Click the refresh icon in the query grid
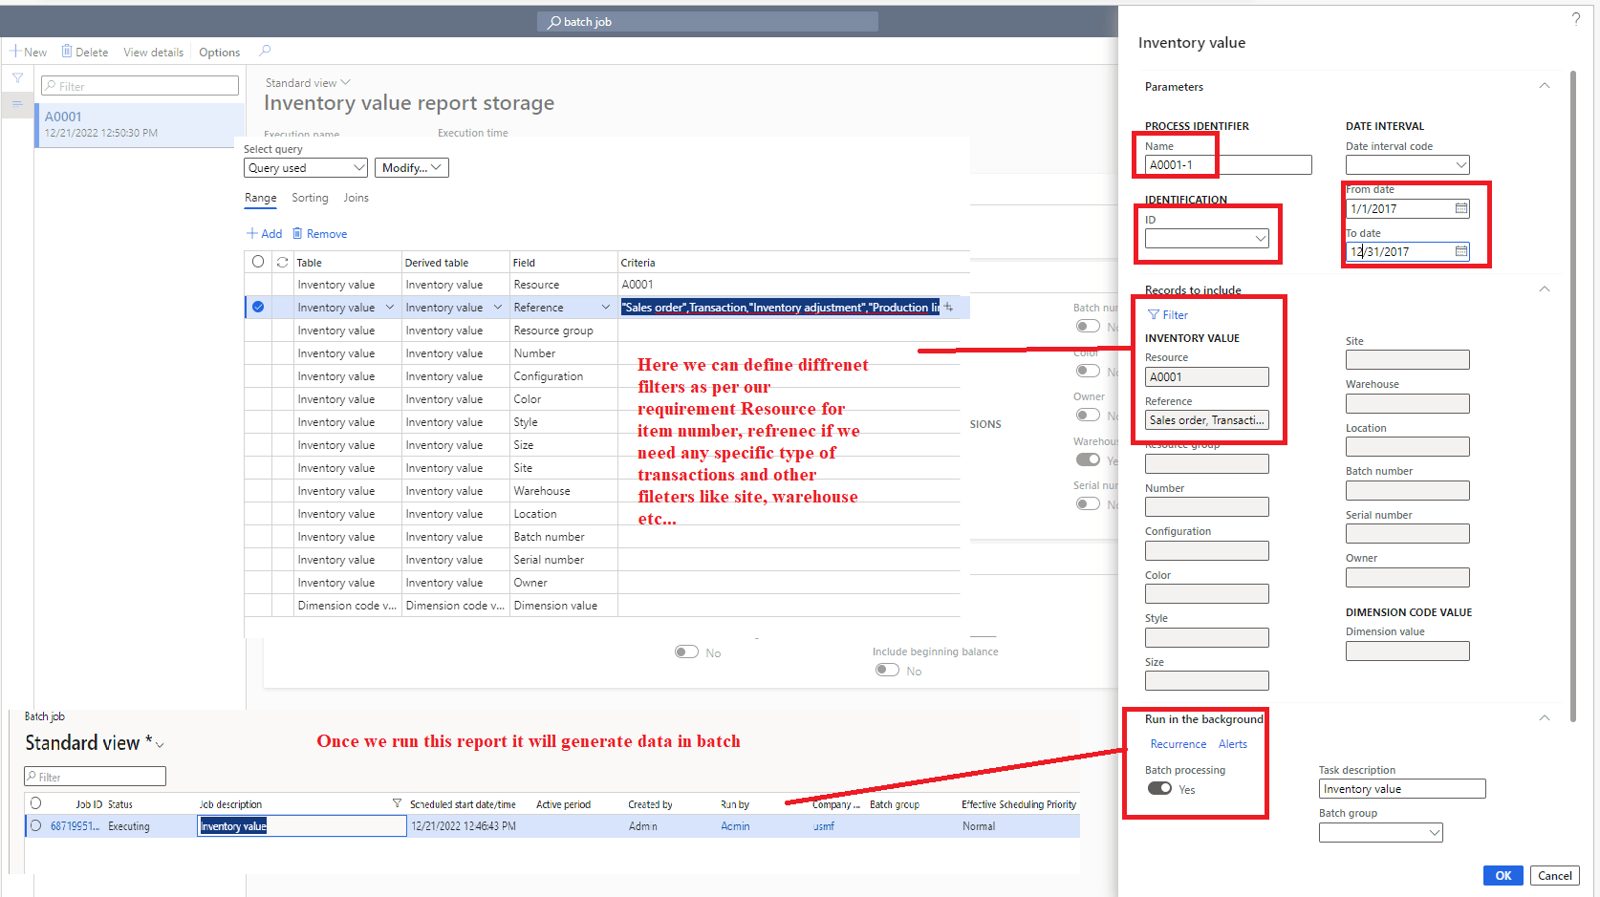 point(282,262)
